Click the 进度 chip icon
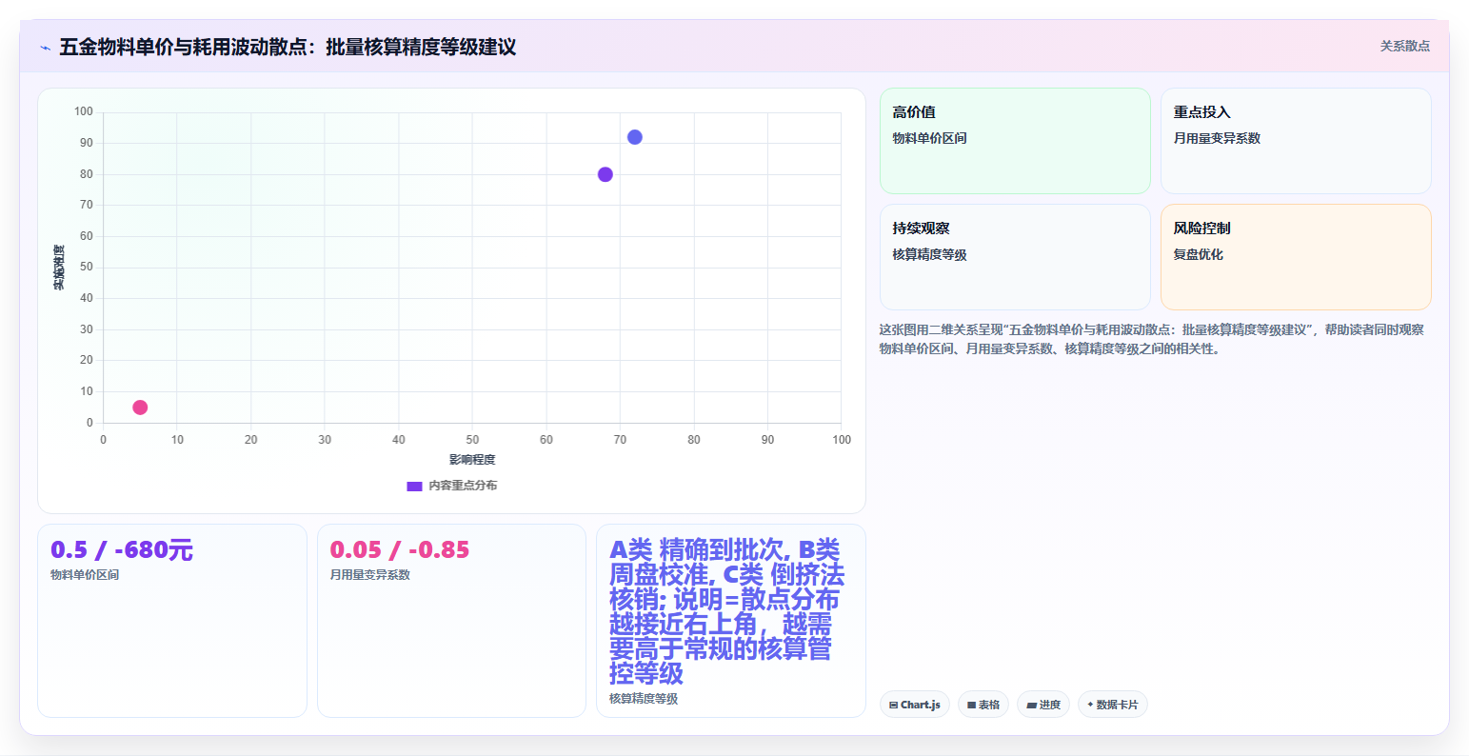The height and width of the screenshot is (756, 1469). (1031, 706)
